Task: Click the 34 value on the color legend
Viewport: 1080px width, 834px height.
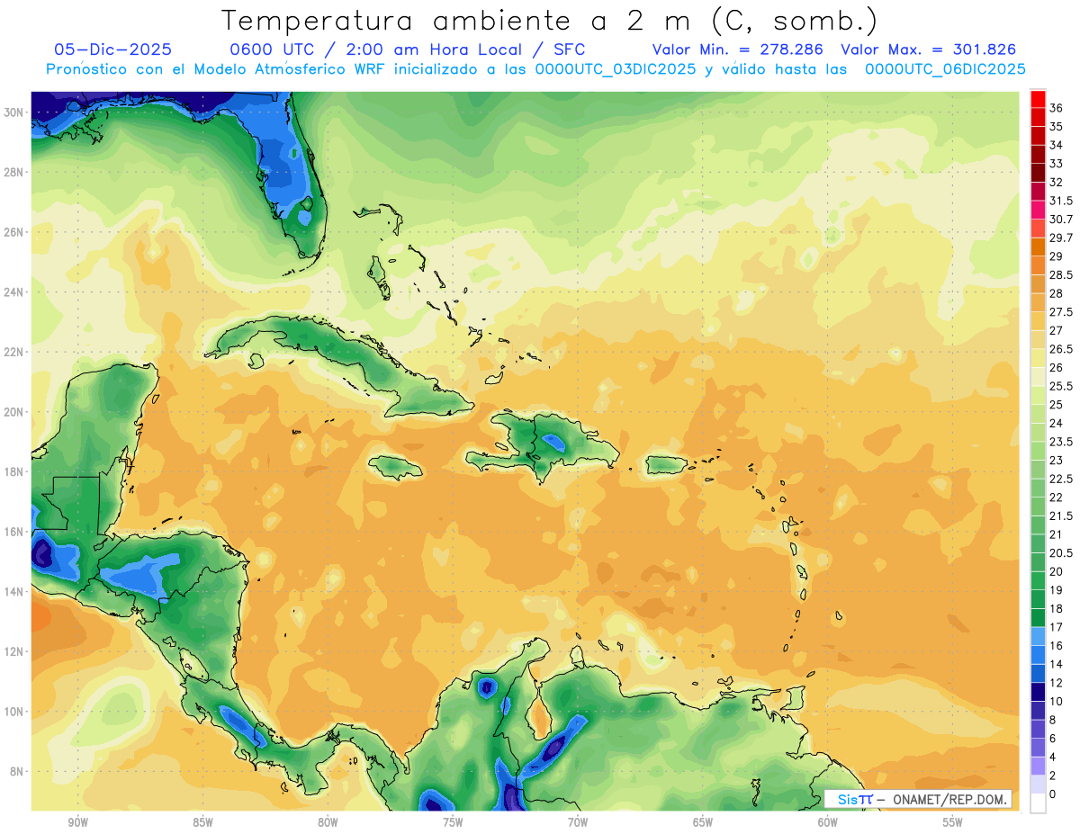Action: (x=1057, y=145)
